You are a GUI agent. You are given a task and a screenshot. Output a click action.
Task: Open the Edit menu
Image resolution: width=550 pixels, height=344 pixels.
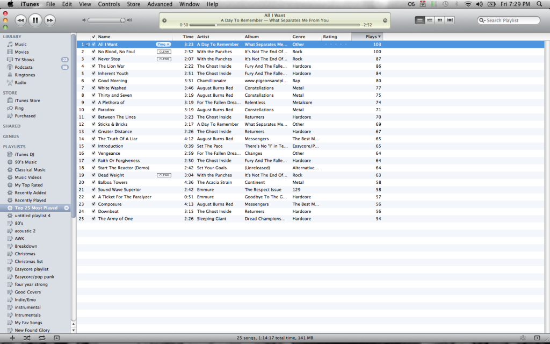(x=67, y=4)
